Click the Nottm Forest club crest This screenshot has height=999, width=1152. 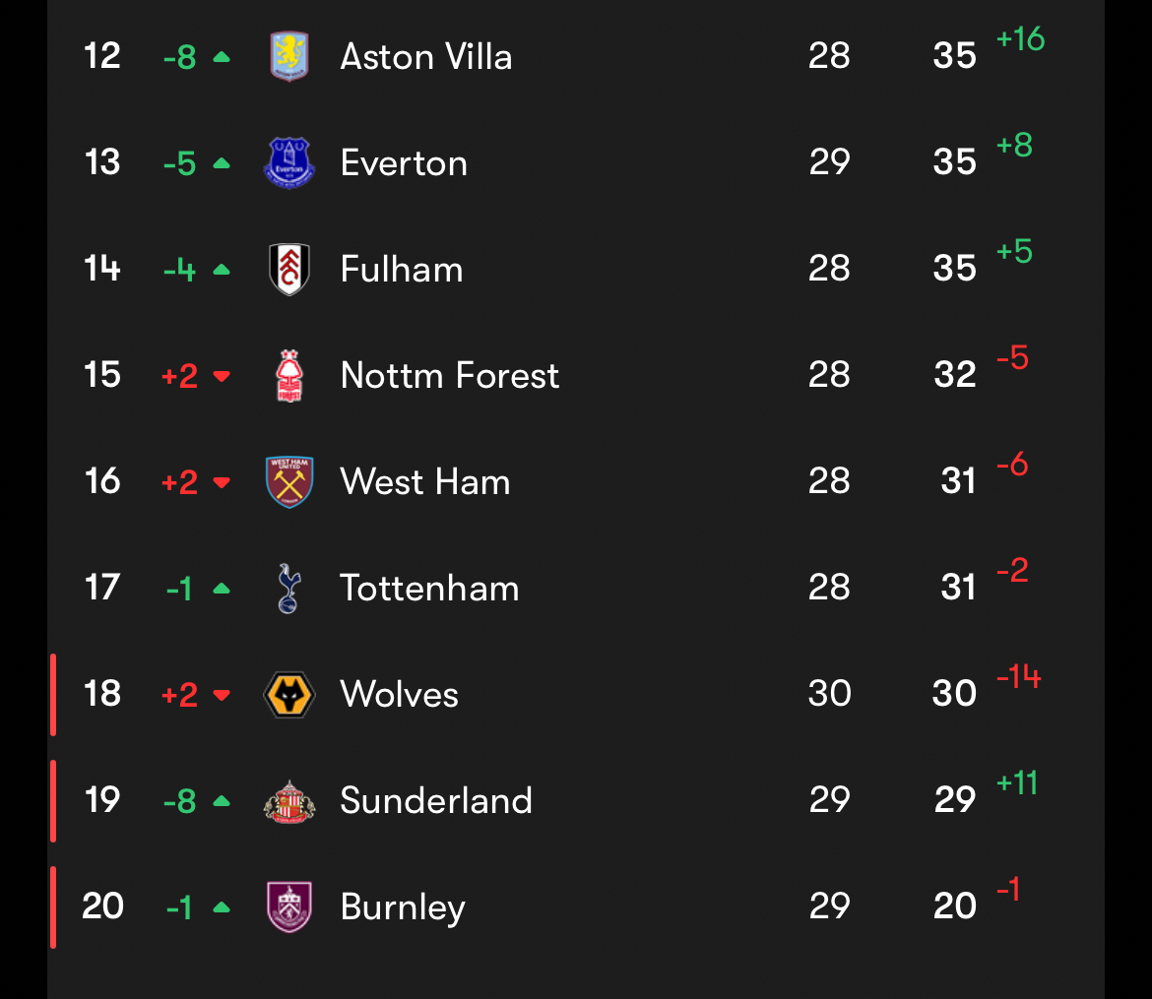pos(289,375)
